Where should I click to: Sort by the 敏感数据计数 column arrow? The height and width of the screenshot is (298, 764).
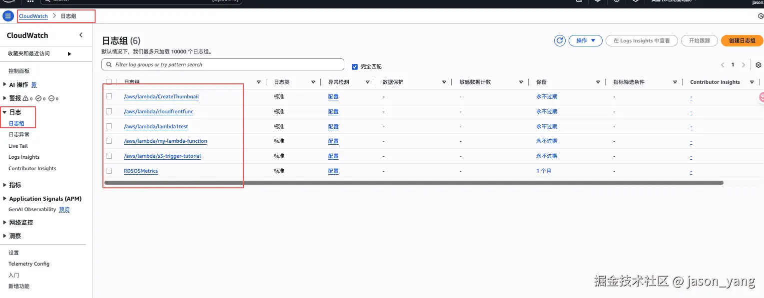pyautogui.click(x=521, y=82)
